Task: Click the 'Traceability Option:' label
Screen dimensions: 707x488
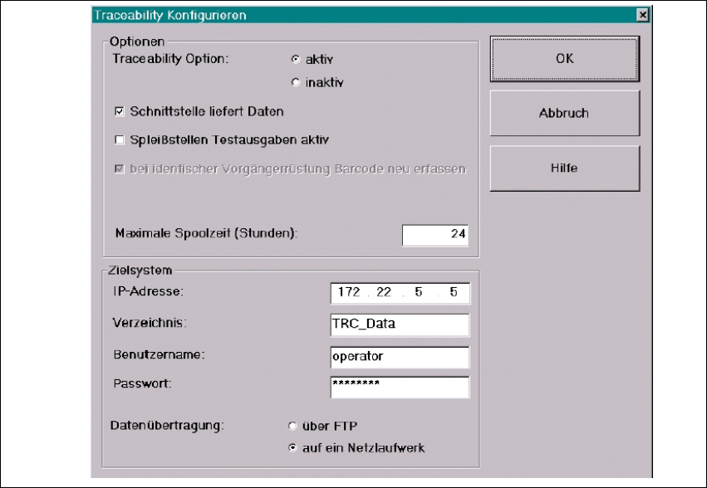Action: [x=170, y=59]
